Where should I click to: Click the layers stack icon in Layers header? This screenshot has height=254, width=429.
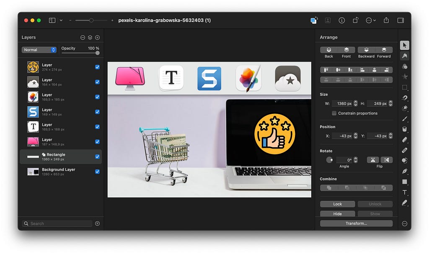click(90, 38)
